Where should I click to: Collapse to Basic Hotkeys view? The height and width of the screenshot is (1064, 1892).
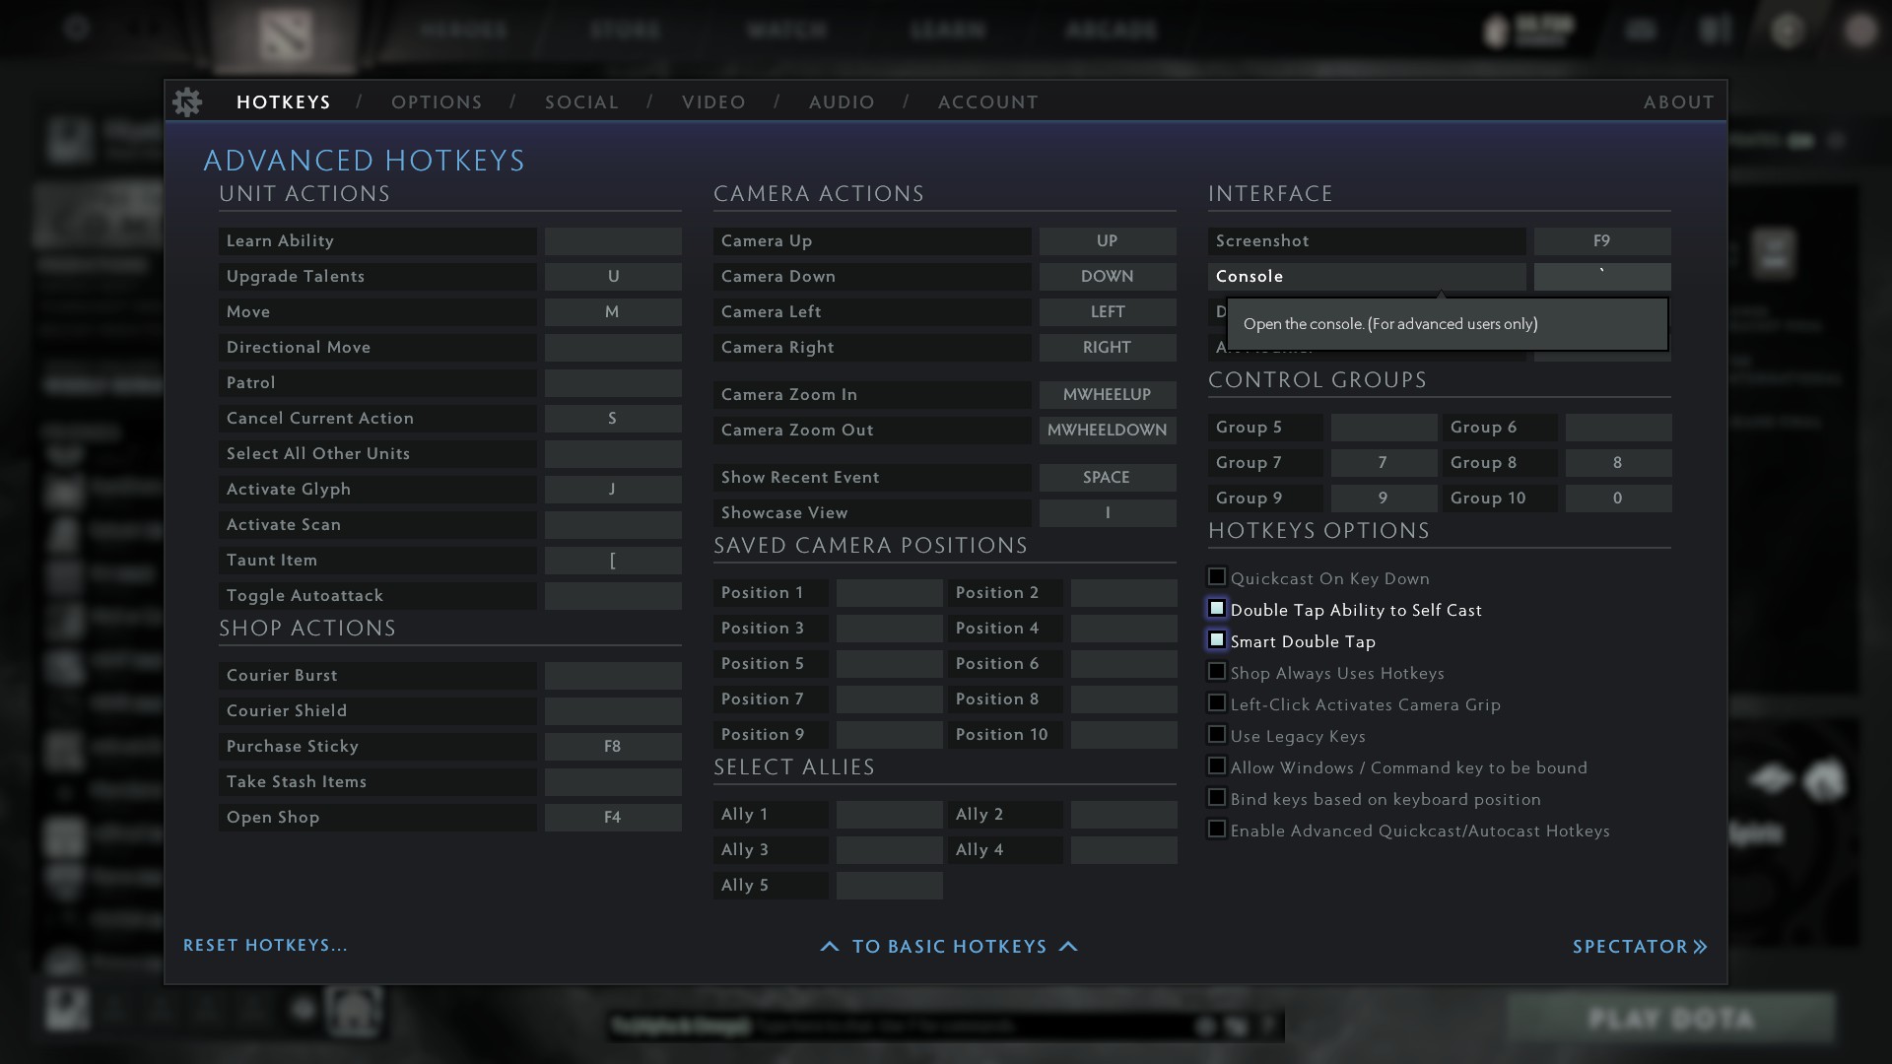pyautogui.click(x=949, y=947)
